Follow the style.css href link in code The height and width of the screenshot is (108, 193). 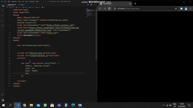pyautogui.click(x=52, y=33)
